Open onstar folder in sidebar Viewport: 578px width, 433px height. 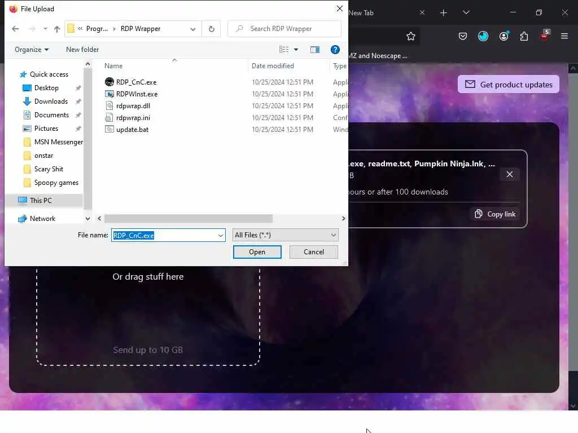coord(43,156)
